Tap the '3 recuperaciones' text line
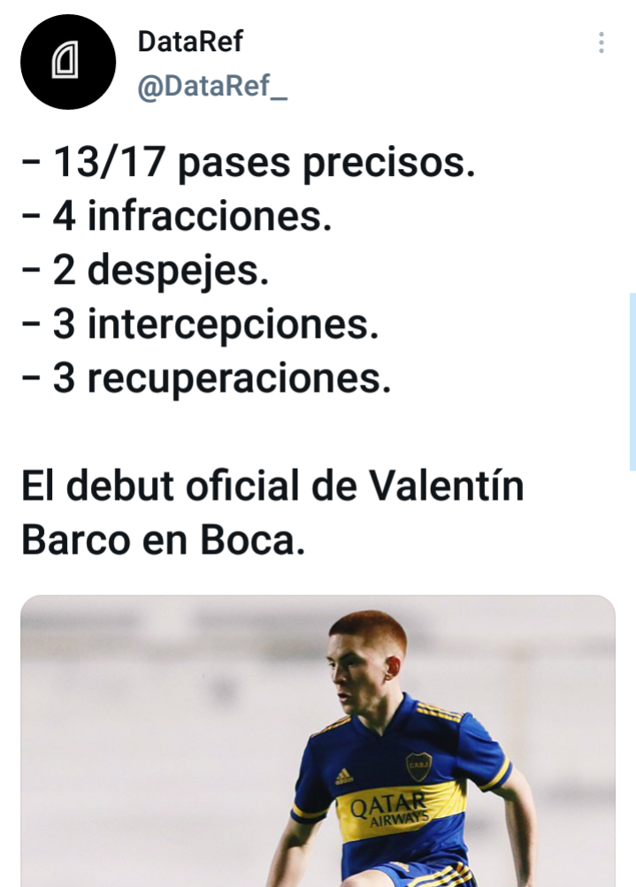Viewport: 636px width, 887px height. [206, 378]
